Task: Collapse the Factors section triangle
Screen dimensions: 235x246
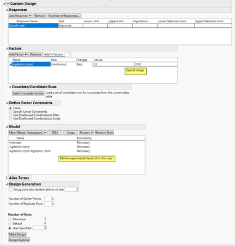Action: pyautogui.click(x=7, y=49)
